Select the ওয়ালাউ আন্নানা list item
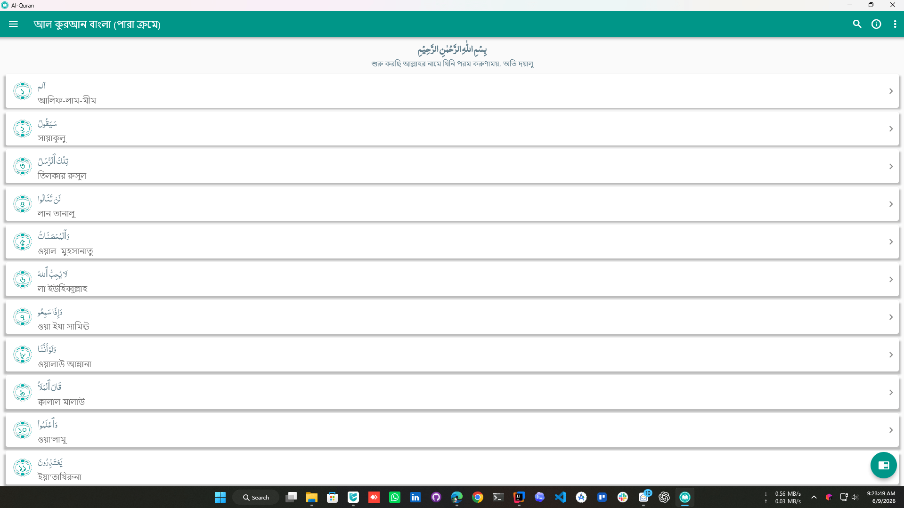The image size is (904, 508). 452,355
